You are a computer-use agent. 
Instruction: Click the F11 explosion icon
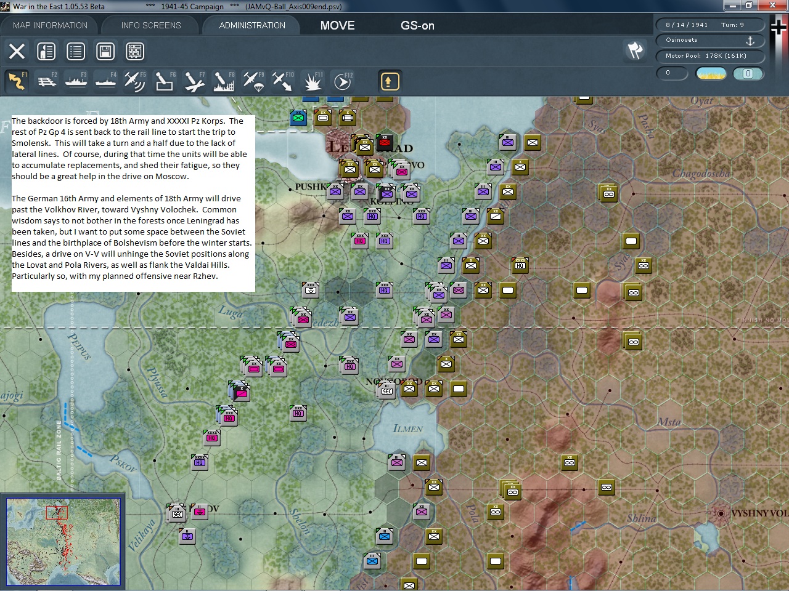313,81
